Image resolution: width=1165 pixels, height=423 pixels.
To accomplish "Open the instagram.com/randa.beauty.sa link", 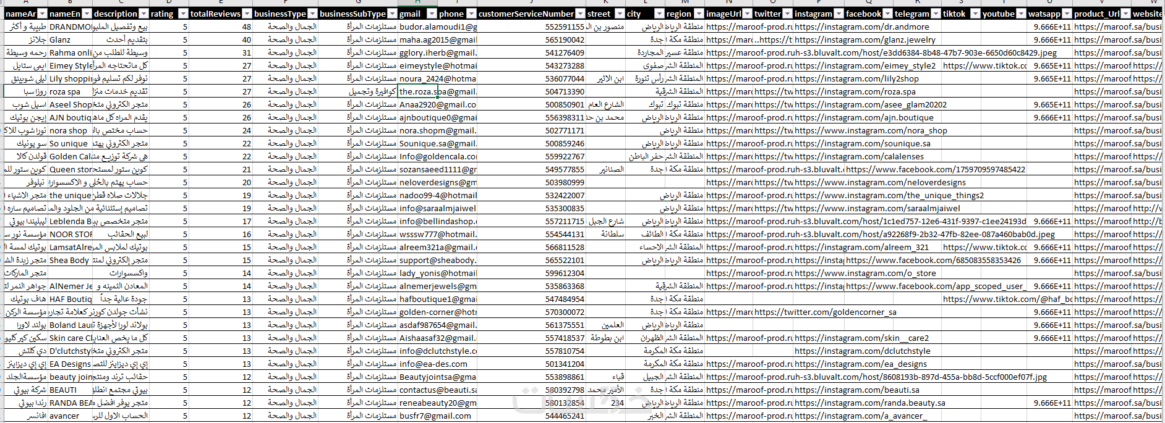I will [x=870, y=403].
